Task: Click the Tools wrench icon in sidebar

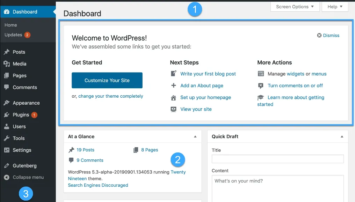Action: [7, 138]
